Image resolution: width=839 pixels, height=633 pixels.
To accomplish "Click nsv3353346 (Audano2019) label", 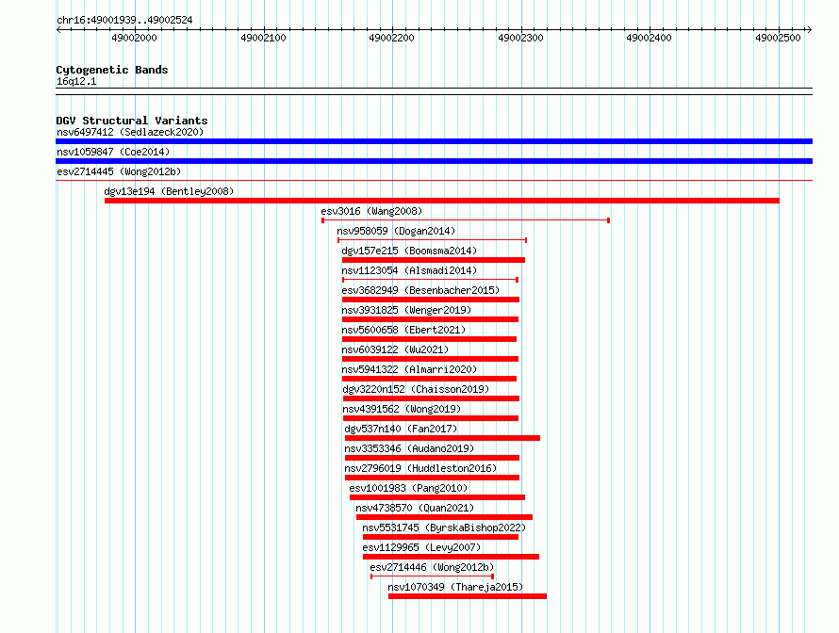I will click(x=409, y=448).
